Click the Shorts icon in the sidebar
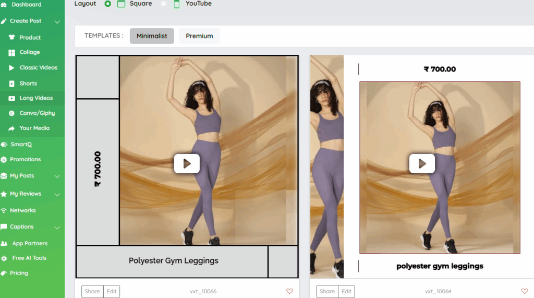This screenshot has height=298, width=534. coord(11,84)
